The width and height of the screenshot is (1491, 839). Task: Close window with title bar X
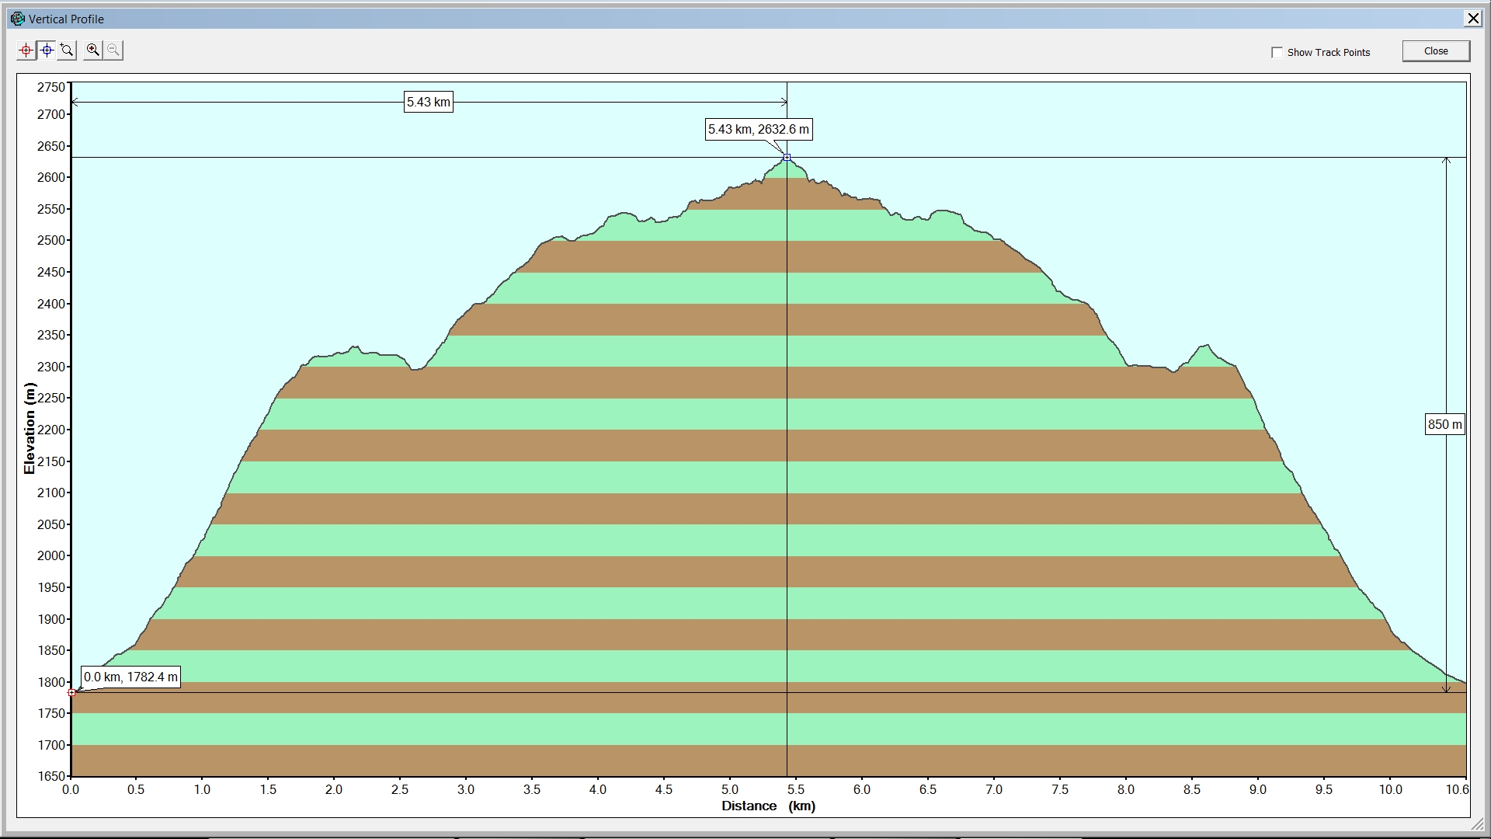coord(1472,19)
